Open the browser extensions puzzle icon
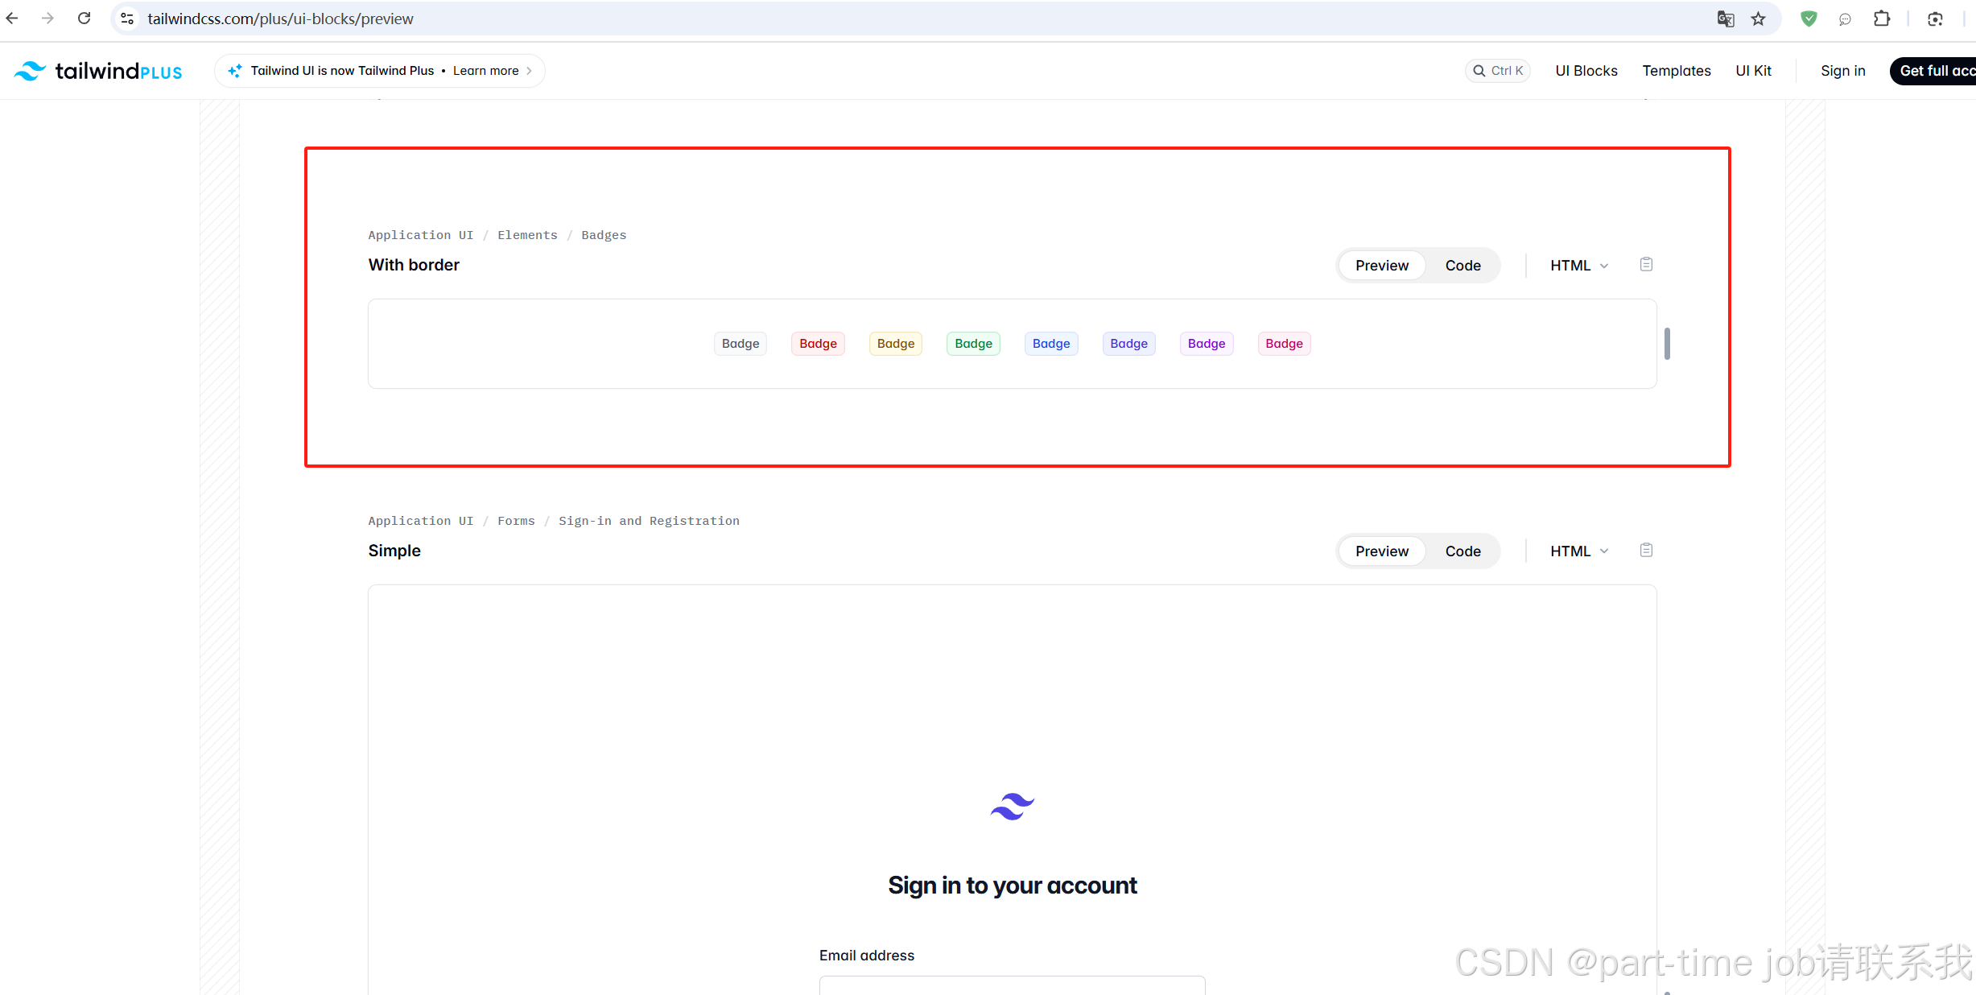The width and height of the screenshot is (1976, 995). [1883, 18]
